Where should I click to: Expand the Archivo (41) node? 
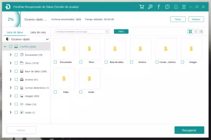pos(10,79)
